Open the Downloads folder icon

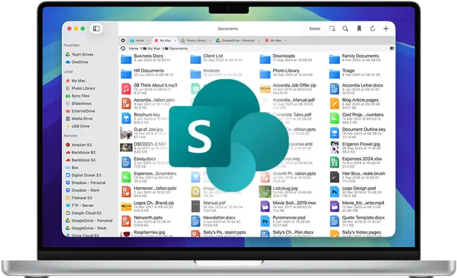pos(265,59)
